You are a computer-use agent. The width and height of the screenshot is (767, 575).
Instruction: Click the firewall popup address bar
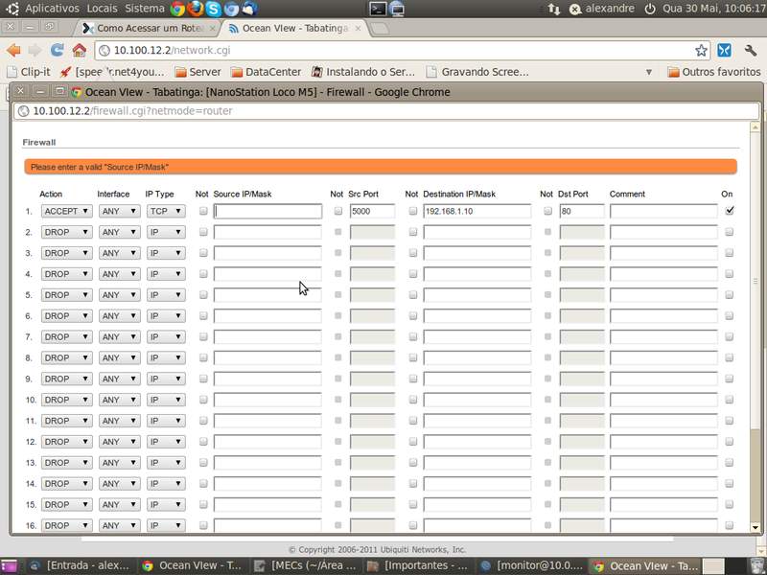[386, 111]
